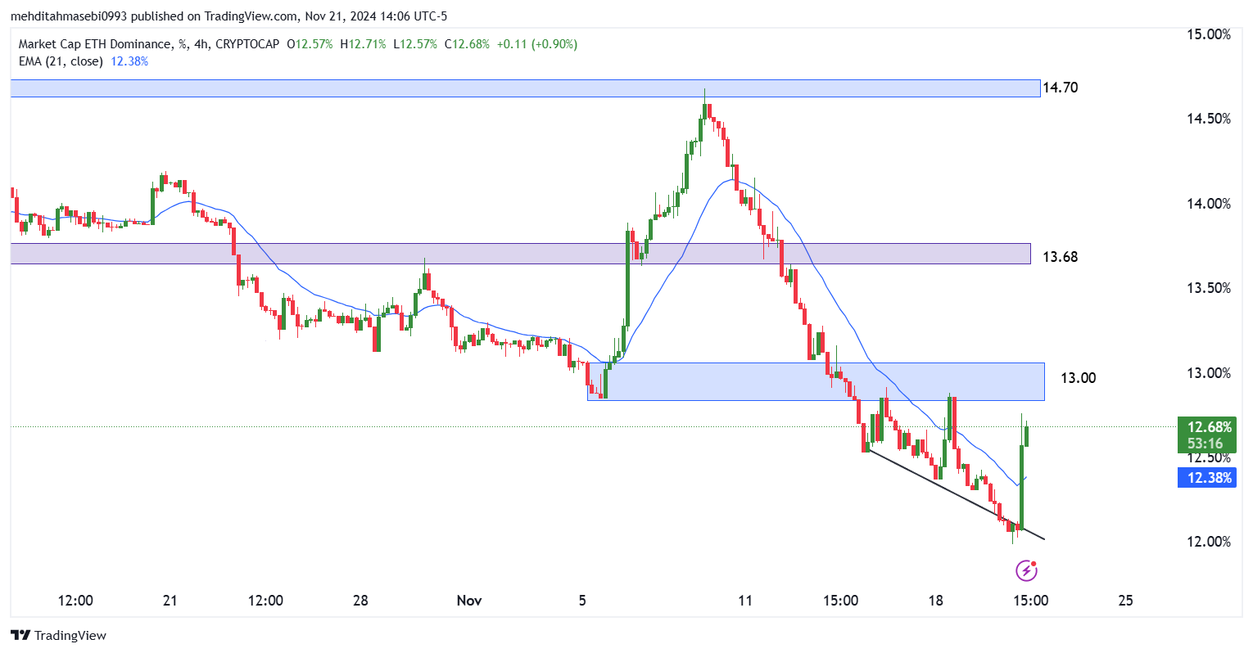
Task: Click the 14.70 resistance zone label
Action: 1062,88
